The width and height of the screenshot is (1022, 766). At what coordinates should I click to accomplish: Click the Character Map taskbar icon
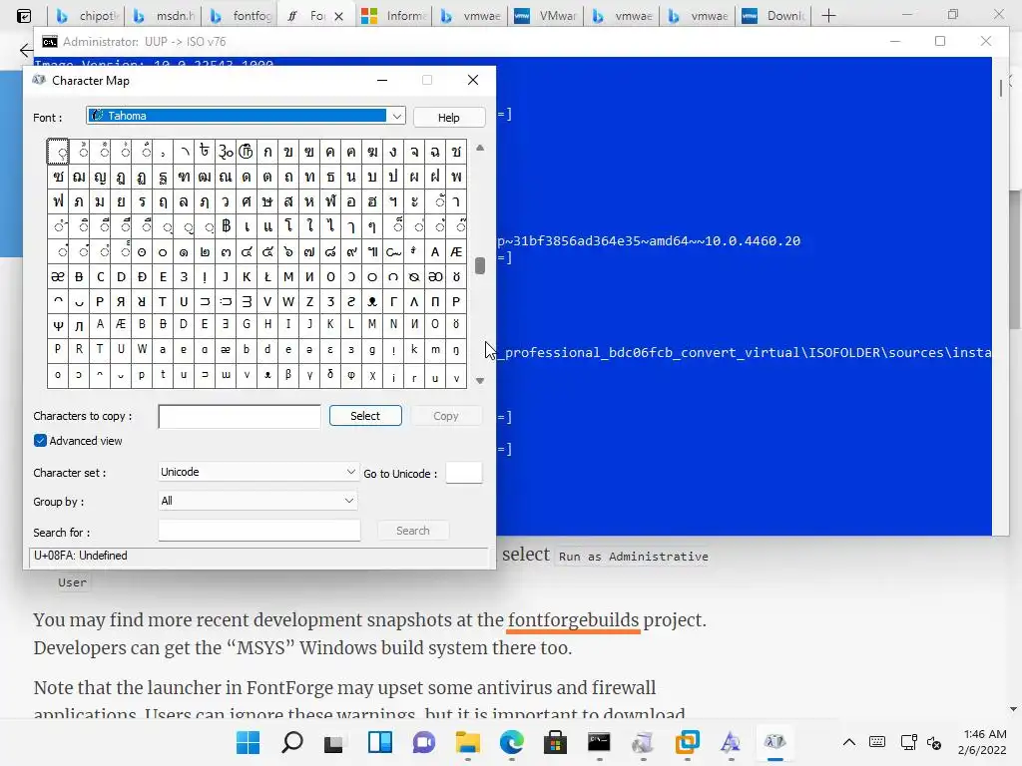774,742
